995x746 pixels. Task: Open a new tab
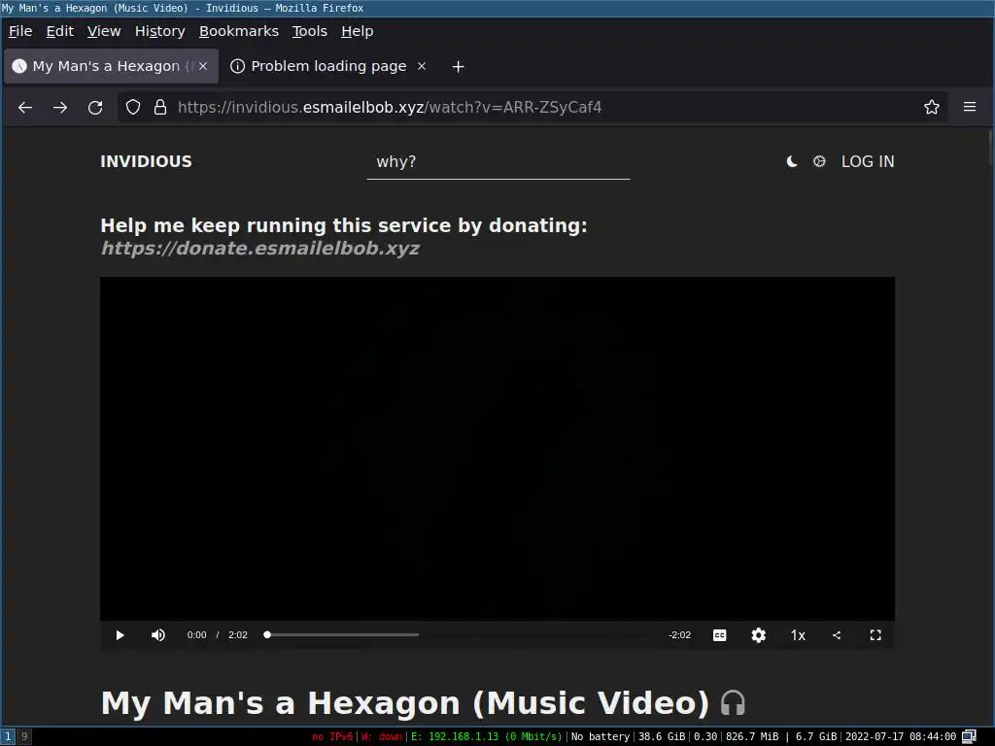(x=459, y=67)
